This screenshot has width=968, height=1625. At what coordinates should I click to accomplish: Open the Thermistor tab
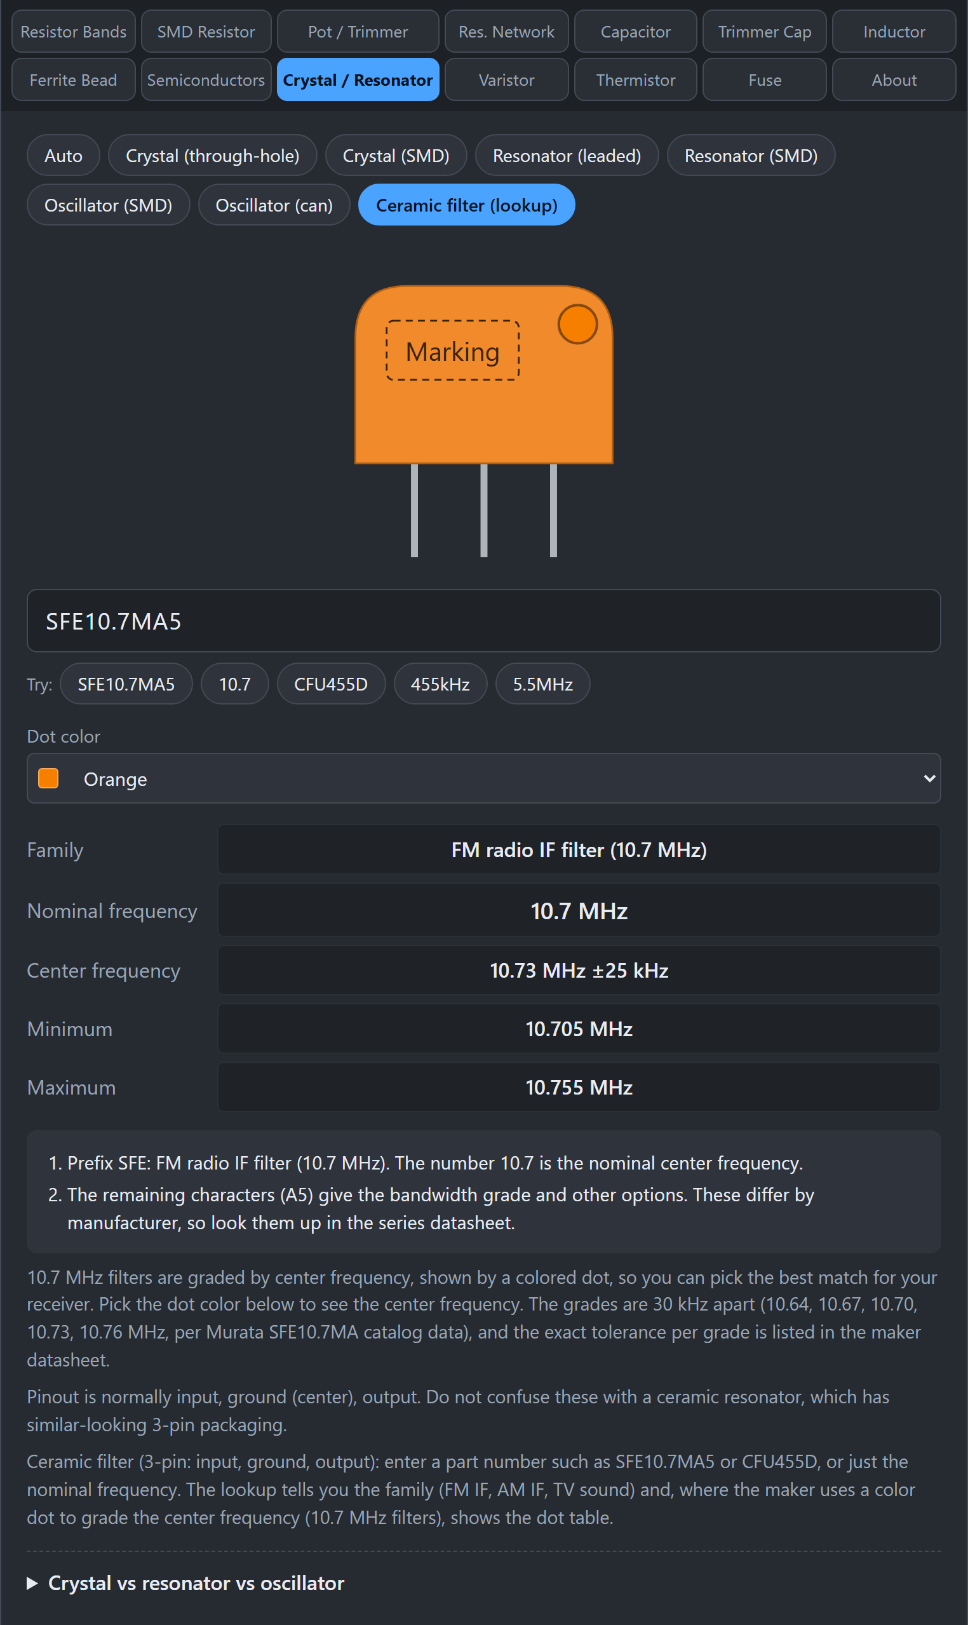point(635,79)
